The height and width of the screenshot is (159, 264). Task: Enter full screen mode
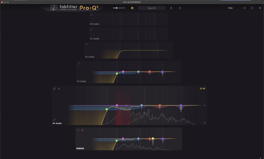click(252, 8)
